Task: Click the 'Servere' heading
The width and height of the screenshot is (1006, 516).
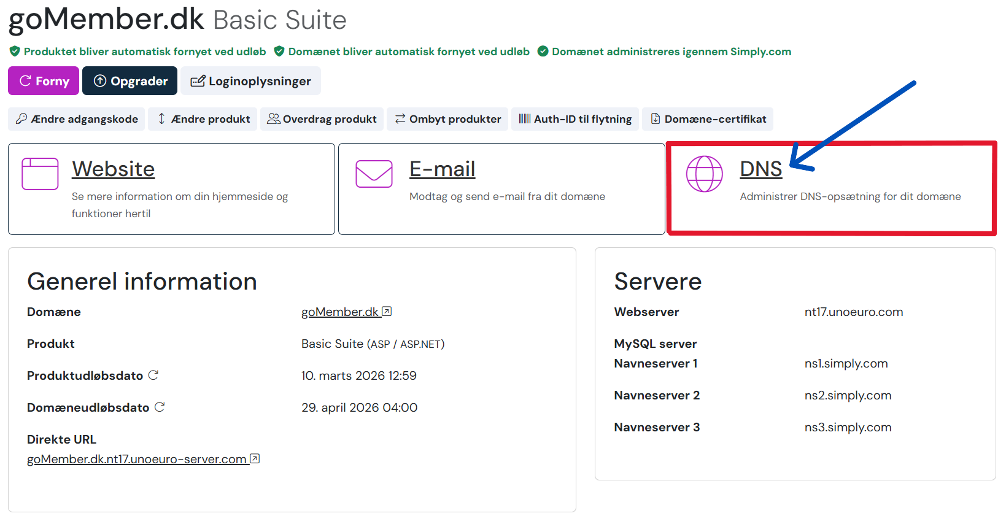Action: (x=658, y=281)
